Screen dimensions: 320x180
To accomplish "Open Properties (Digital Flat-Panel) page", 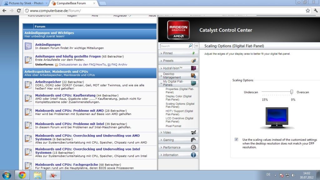I will [x=180, y=91].
